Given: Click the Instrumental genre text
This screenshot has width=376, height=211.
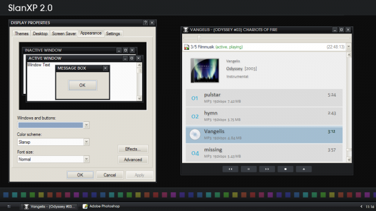Looking at the screenshot, I should coord(237,77).
